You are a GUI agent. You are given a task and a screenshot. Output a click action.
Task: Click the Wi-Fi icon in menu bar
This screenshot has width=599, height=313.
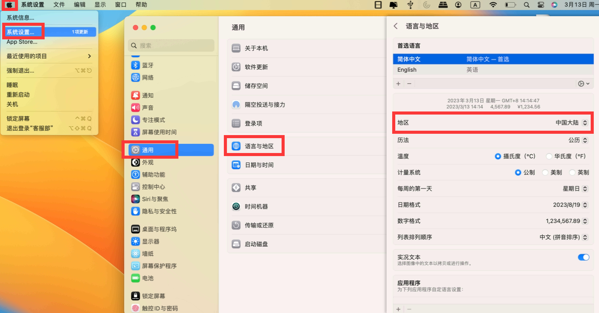pos(493,5)
